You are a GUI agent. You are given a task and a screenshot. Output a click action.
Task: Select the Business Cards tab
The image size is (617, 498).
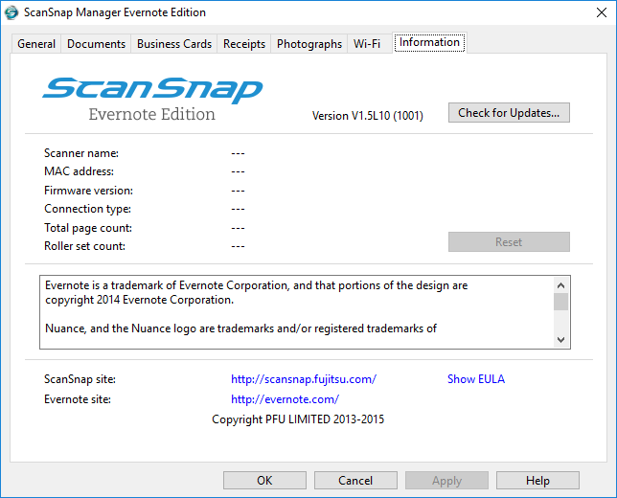(174, 44)
